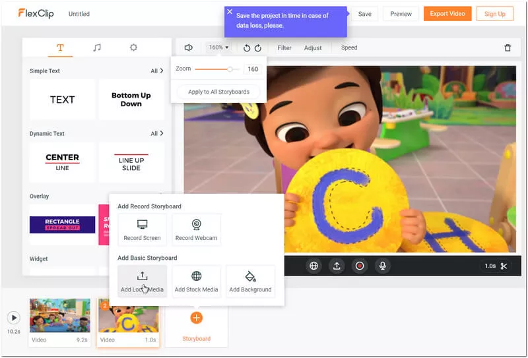Expand Simple Text All list
The width and height of the screenshot is (528, 358).
click(x=156, y=71)
